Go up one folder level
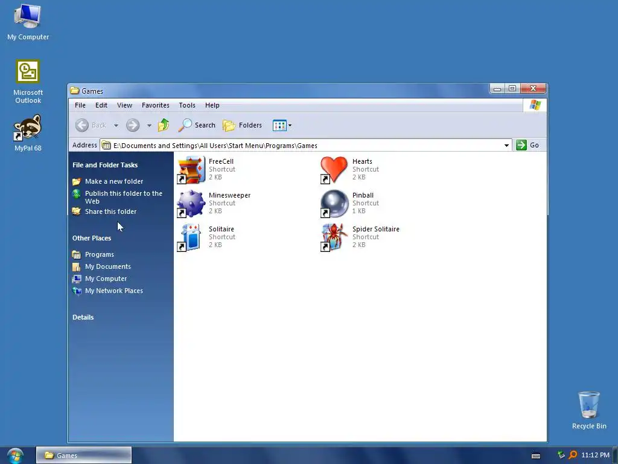 click(164, 126)
